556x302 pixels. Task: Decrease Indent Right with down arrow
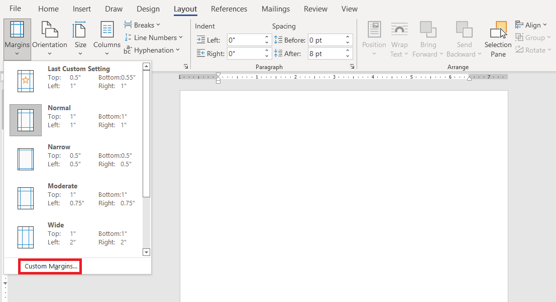pyautogui.click(x=267, y=56)
